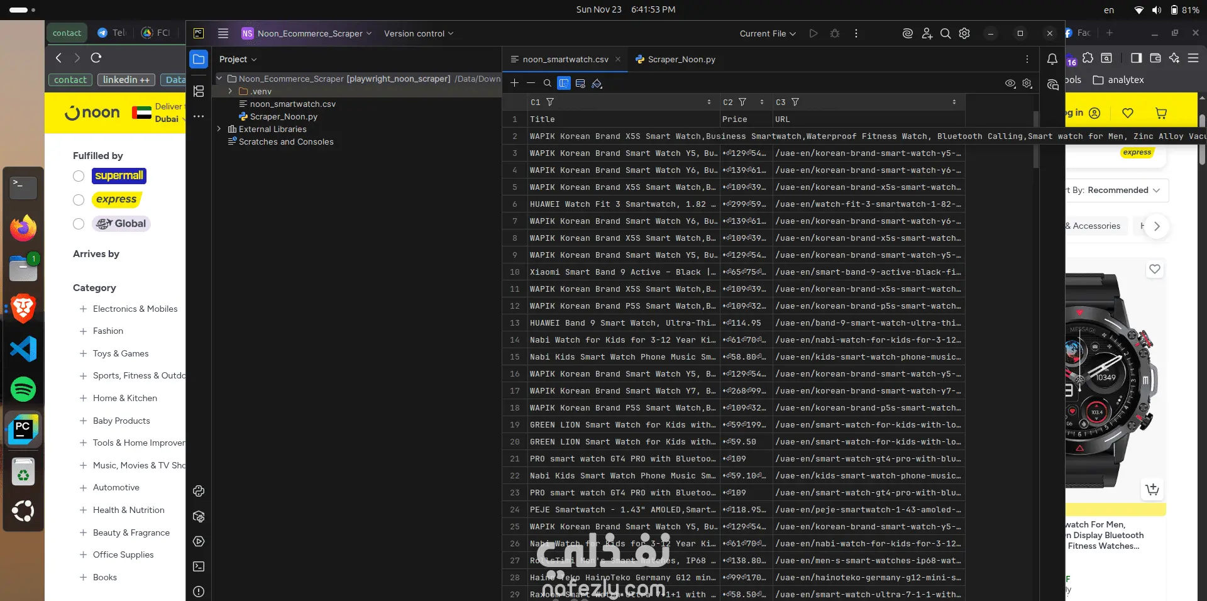
Task: Open the Services tool window icon
Action: tap(199, 541)
